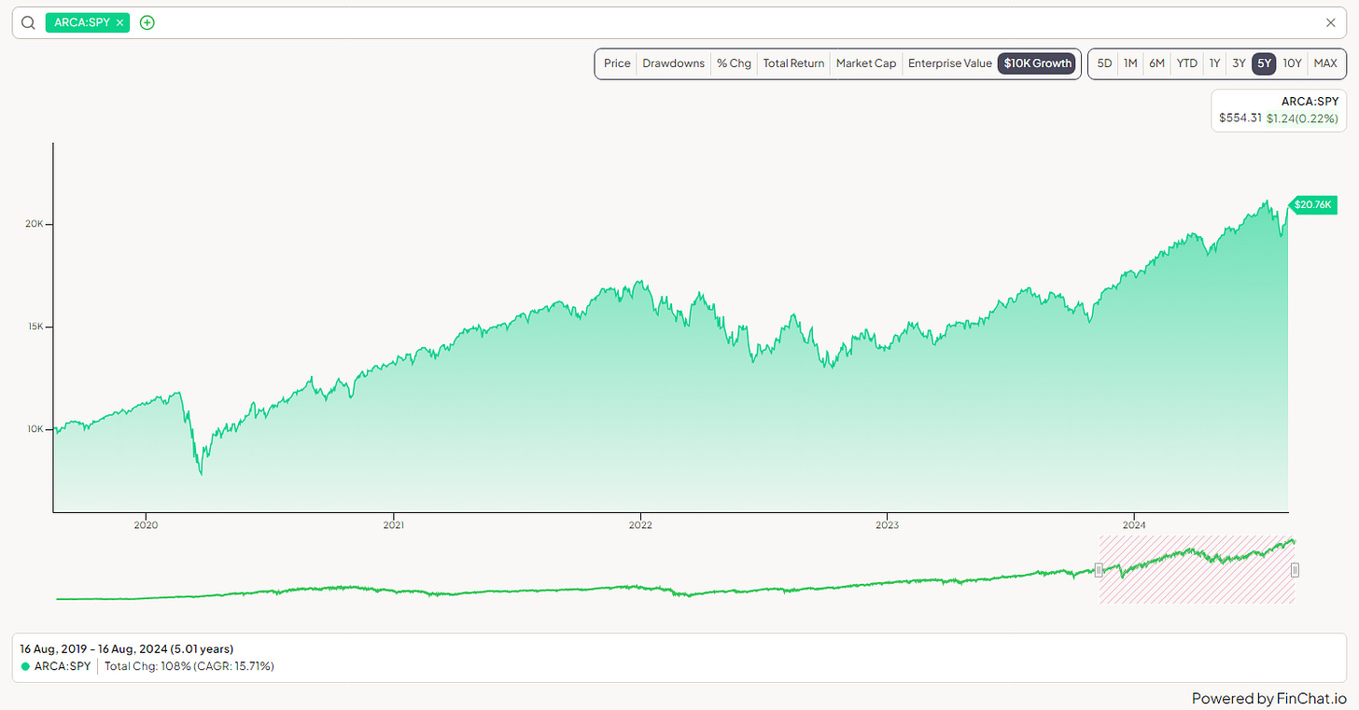
Task: Switch chart to Total Return view
Action: pyautogui.click(x=793, y=63)
